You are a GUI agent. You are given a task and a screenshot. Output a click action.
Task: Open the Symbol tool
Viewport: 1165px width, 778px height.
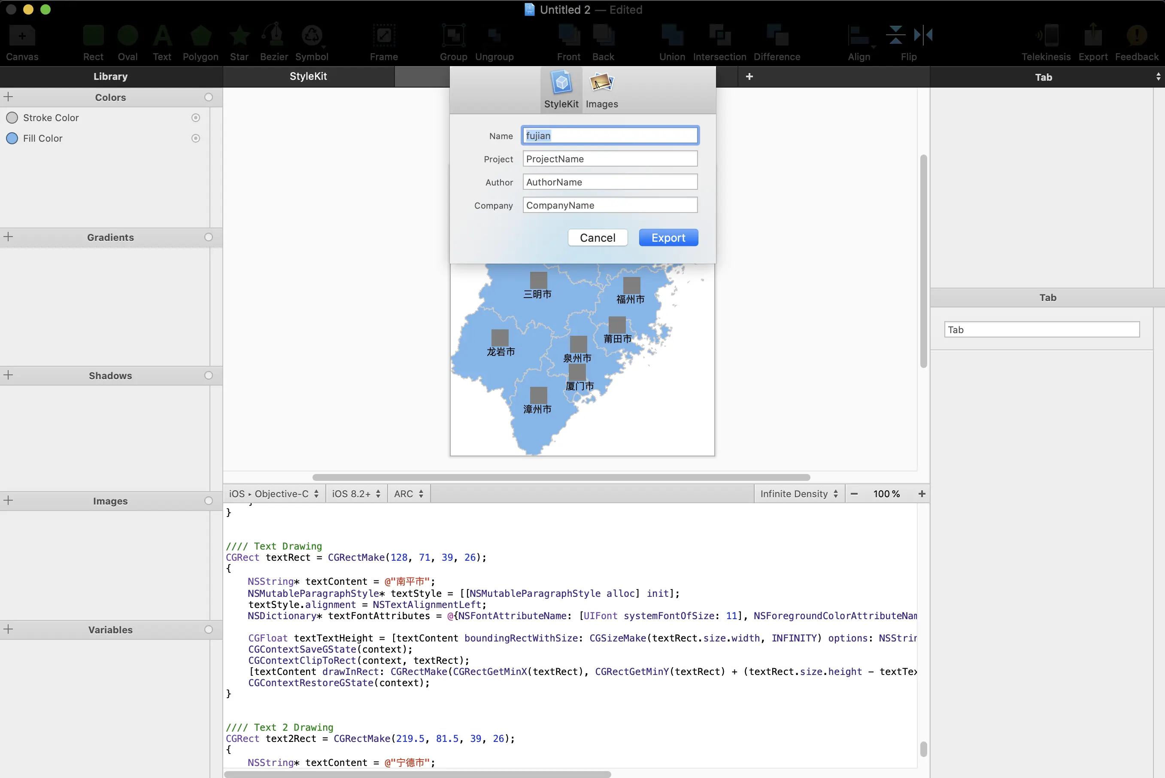312,36
